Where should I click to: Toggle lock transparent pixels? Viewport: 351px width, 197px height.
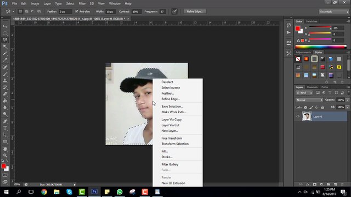(305, 107)
